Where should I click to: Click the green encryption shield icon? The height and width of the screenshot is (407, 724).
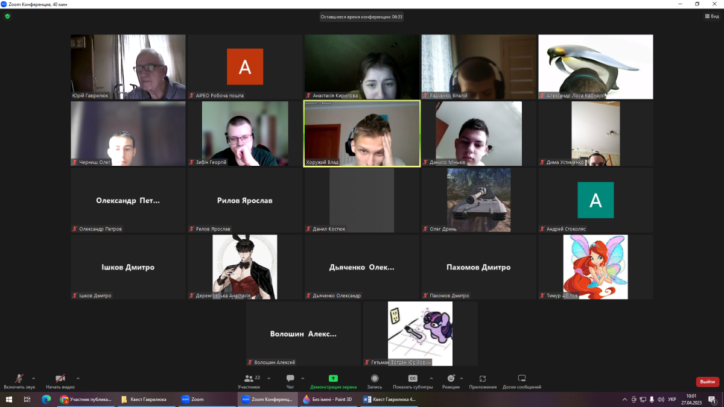8,17
